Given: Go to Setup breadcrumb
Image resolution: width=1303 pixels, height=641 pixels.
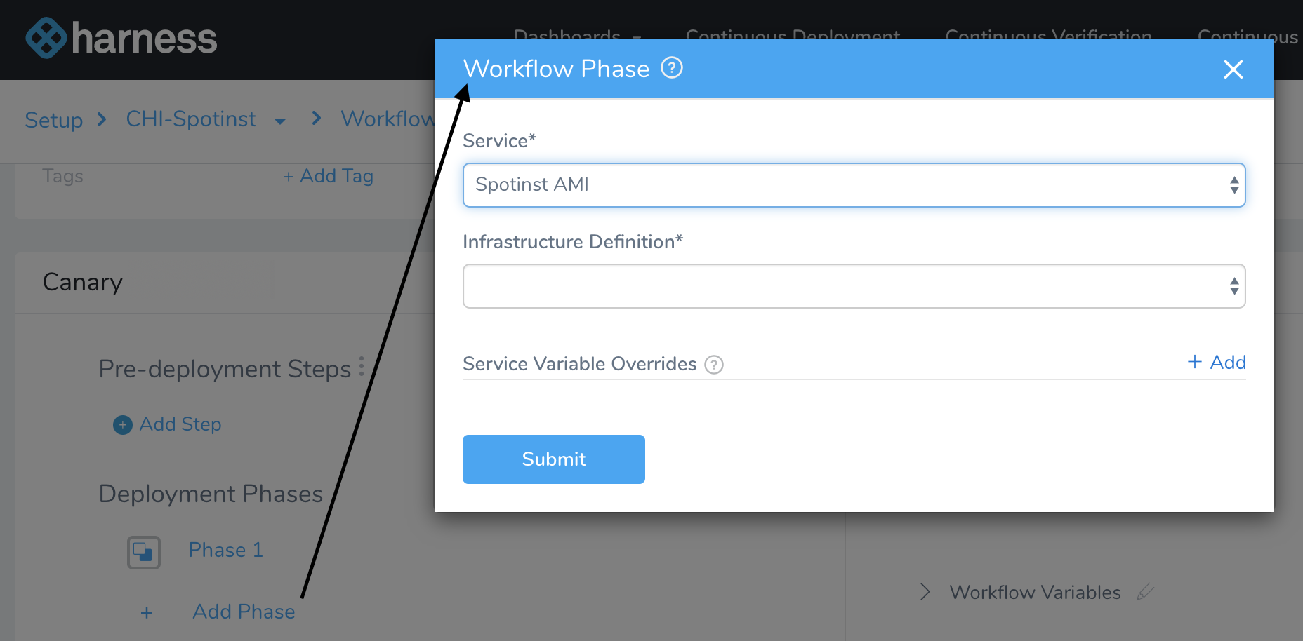Looking at the screenshot, I should tap(54, 120).
